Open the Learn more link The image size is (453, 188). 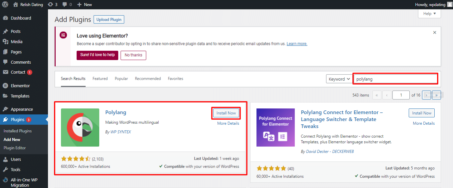pos(297,44)
